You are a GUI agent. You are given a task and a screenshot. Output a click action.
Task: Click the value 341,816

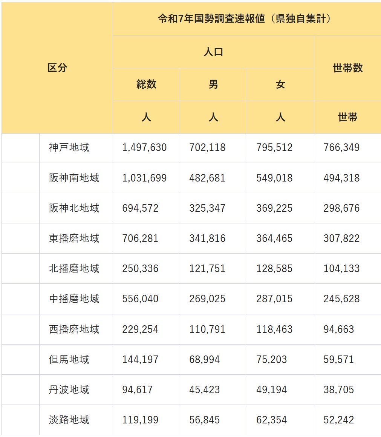pyautogui.click(x=207, y=238)
